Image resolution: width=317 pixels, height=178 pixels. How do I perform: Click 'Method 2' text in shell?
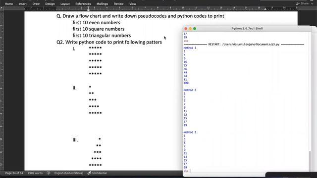[x=190, y=90]
